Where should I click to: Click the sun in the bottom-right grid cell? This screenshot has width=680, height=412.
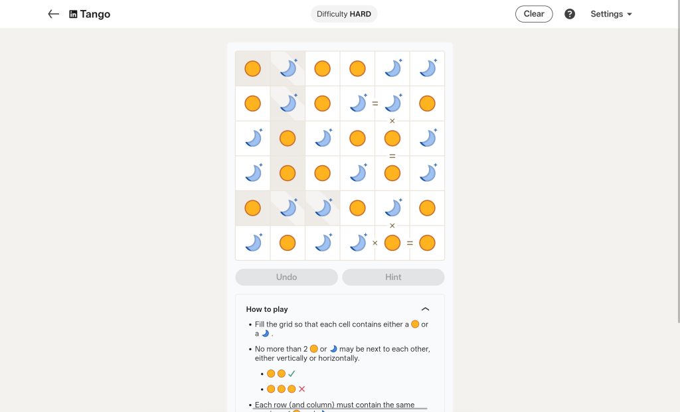[427, 242]
